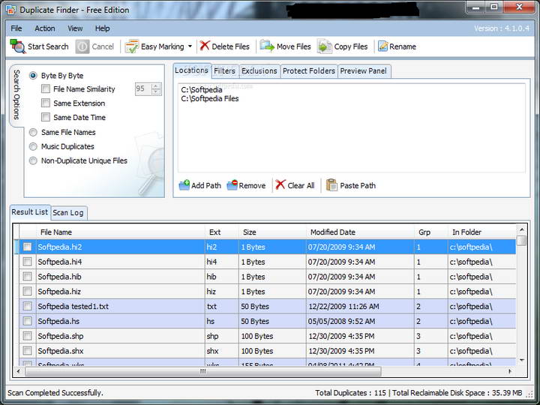Open the Action menu
Viewport: 540px width, 405px height.
pyautogui.click(x=45, y=28)
